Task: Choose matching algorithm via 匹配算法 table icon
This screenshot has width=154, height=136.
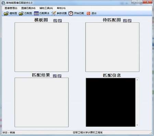Action: [x=36, y=13]
